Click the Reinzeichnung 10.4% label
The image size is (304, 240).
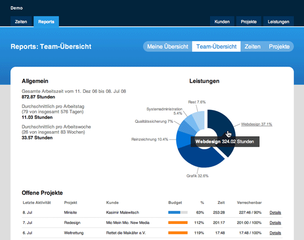click(x=149, y=139)
